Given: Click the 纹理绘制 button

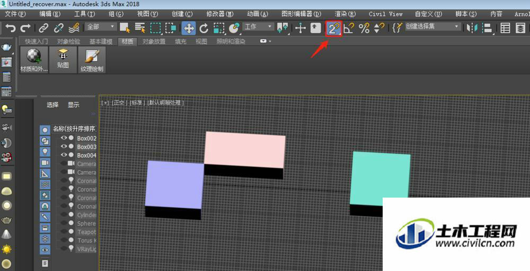Looking at the screenshot, I should click(x=92, y=60).
